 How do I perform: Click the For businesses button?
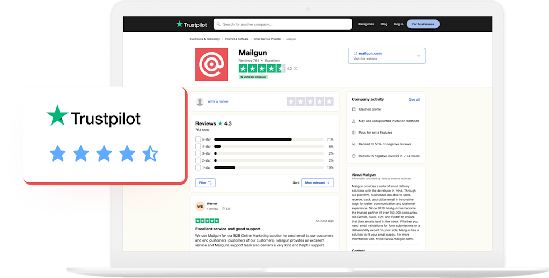tap(423, 24)
